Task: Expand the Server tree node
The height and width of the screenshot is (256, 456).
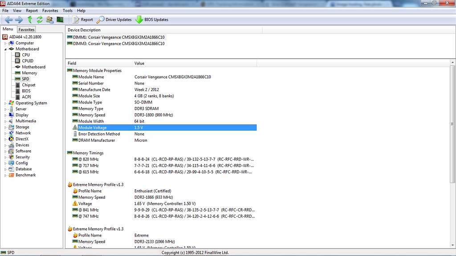Action: [5, 109]
